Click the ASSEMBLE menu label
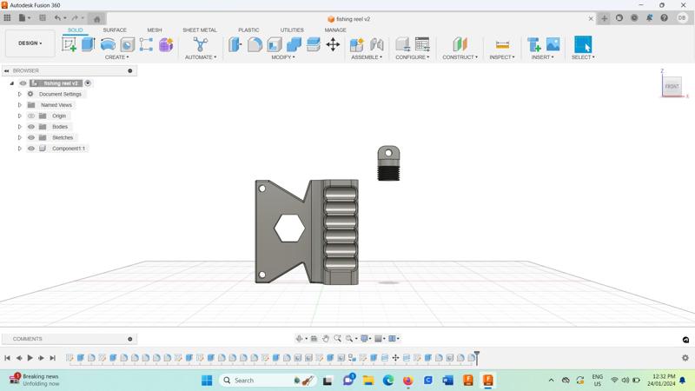 coord(365,57)
